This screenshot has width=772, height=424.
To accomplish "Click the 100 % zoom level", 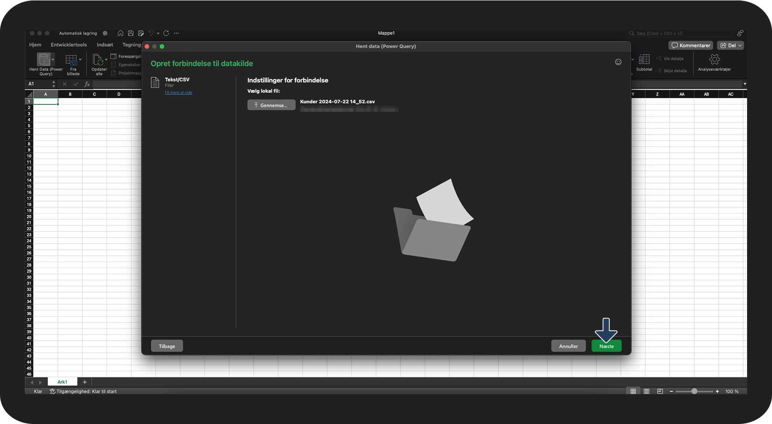I will pyautogui.click(x=732, y=392).
